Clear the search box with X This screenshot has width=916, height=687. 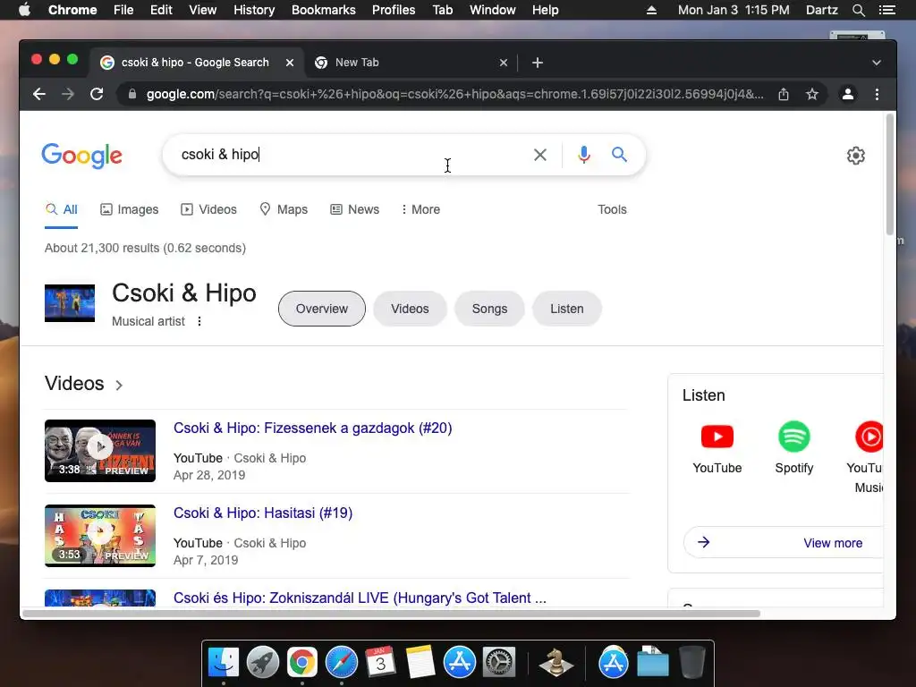pos(540,155)
